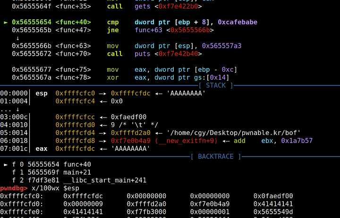Click dump value 0x00000009

83,204
